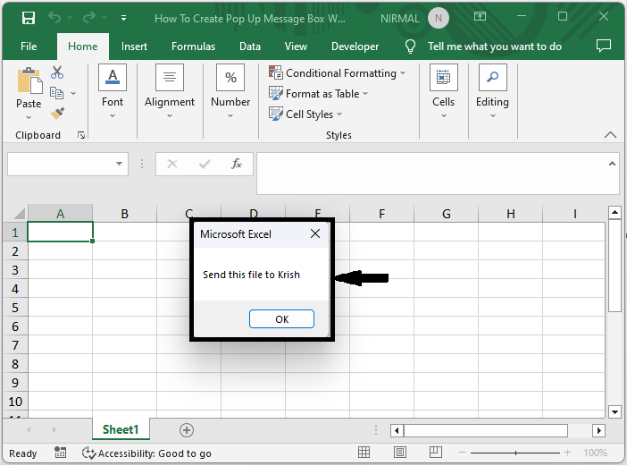Select column G header
Screen dimensions: 627x466
click(x=447, y=214)
